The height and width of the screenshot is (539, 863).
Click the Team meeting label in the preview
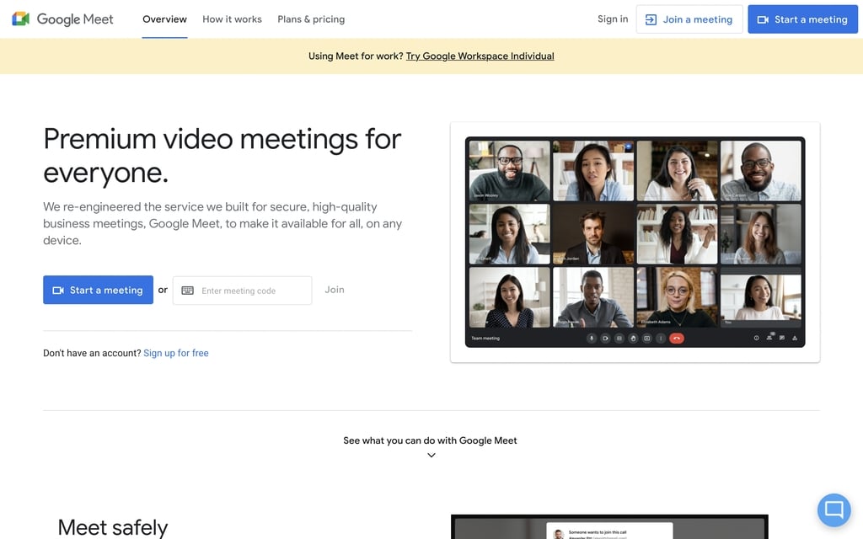[485, 339]
